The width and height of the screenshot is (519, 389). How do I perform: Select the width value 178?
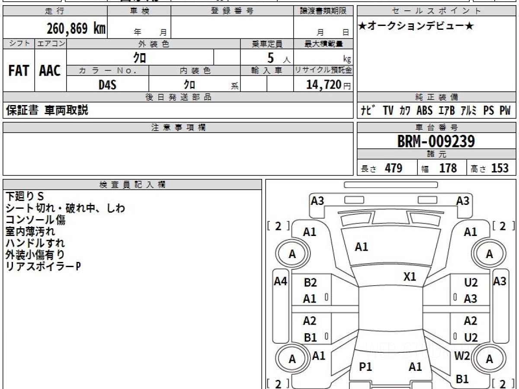pos(448,168)
